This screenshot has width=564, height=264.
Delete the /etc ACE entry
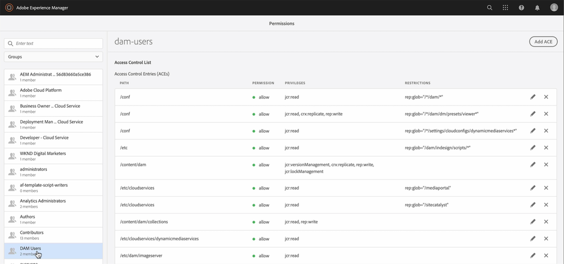pos(546,148)
